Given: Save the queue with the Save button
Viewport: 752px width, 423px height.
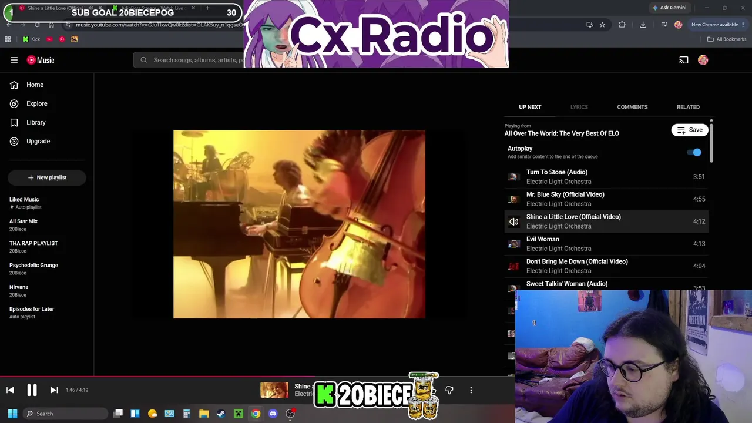Looking at the screenshot, I should [x=690, y=130].
